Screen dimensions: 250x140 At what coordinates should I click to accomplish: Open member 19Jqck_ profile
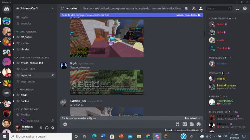click(228, 79)
